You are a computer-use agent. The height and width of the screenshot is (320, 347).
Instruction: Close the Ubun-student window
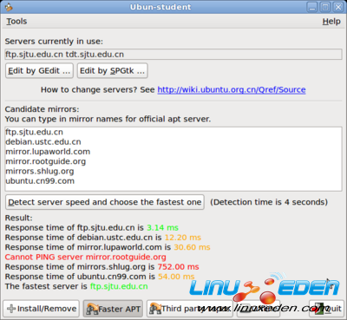point(338,7)
